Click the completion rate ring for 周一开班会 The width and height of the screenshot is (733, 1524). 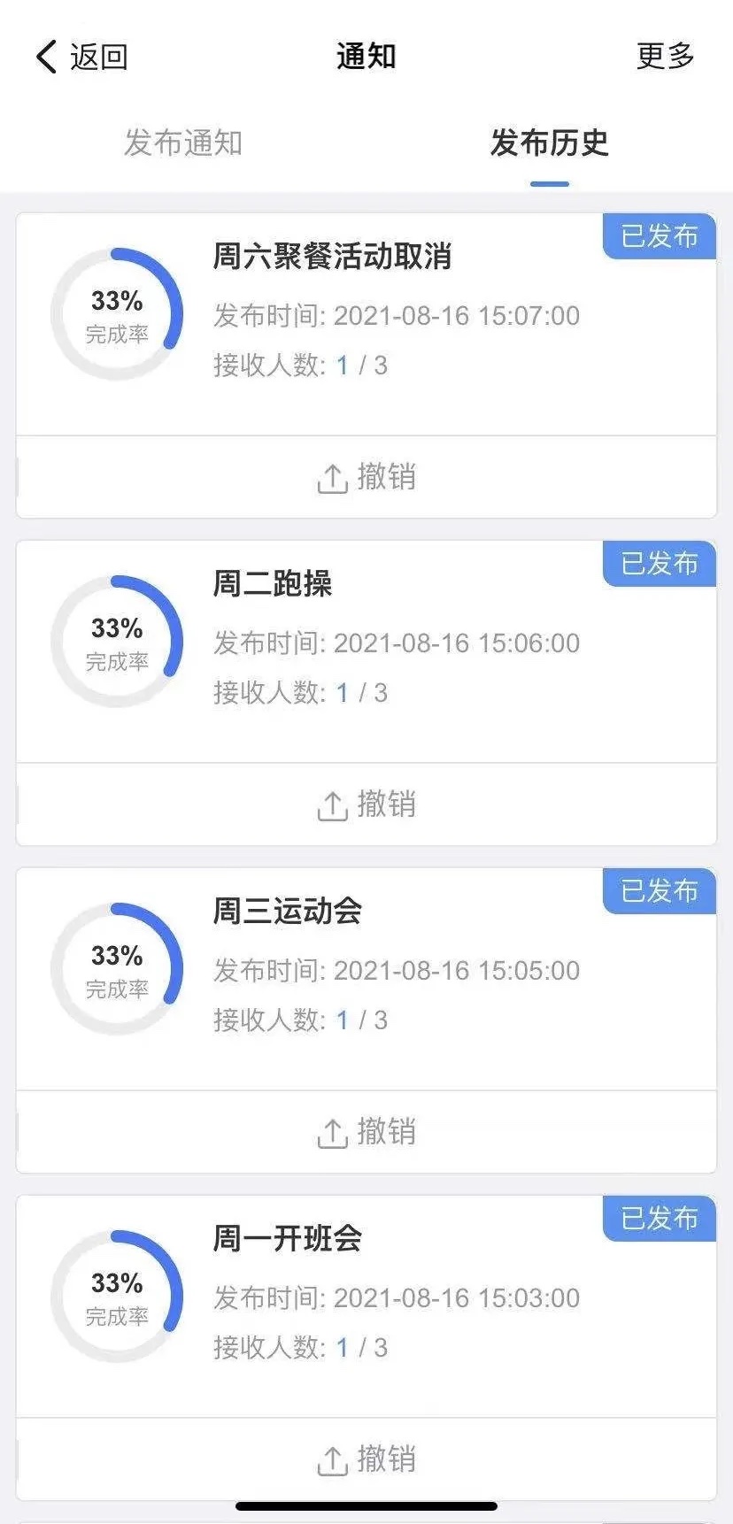pos(117,1297)
